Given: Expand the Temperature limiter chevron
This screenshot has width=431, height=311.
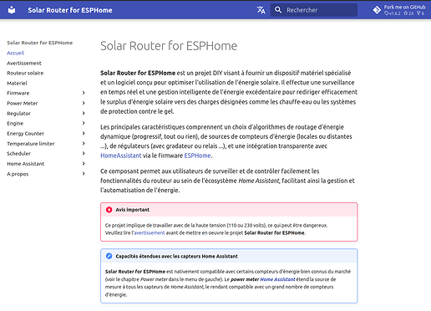Looking at the screenshot, I should click(x=84, y=143).
